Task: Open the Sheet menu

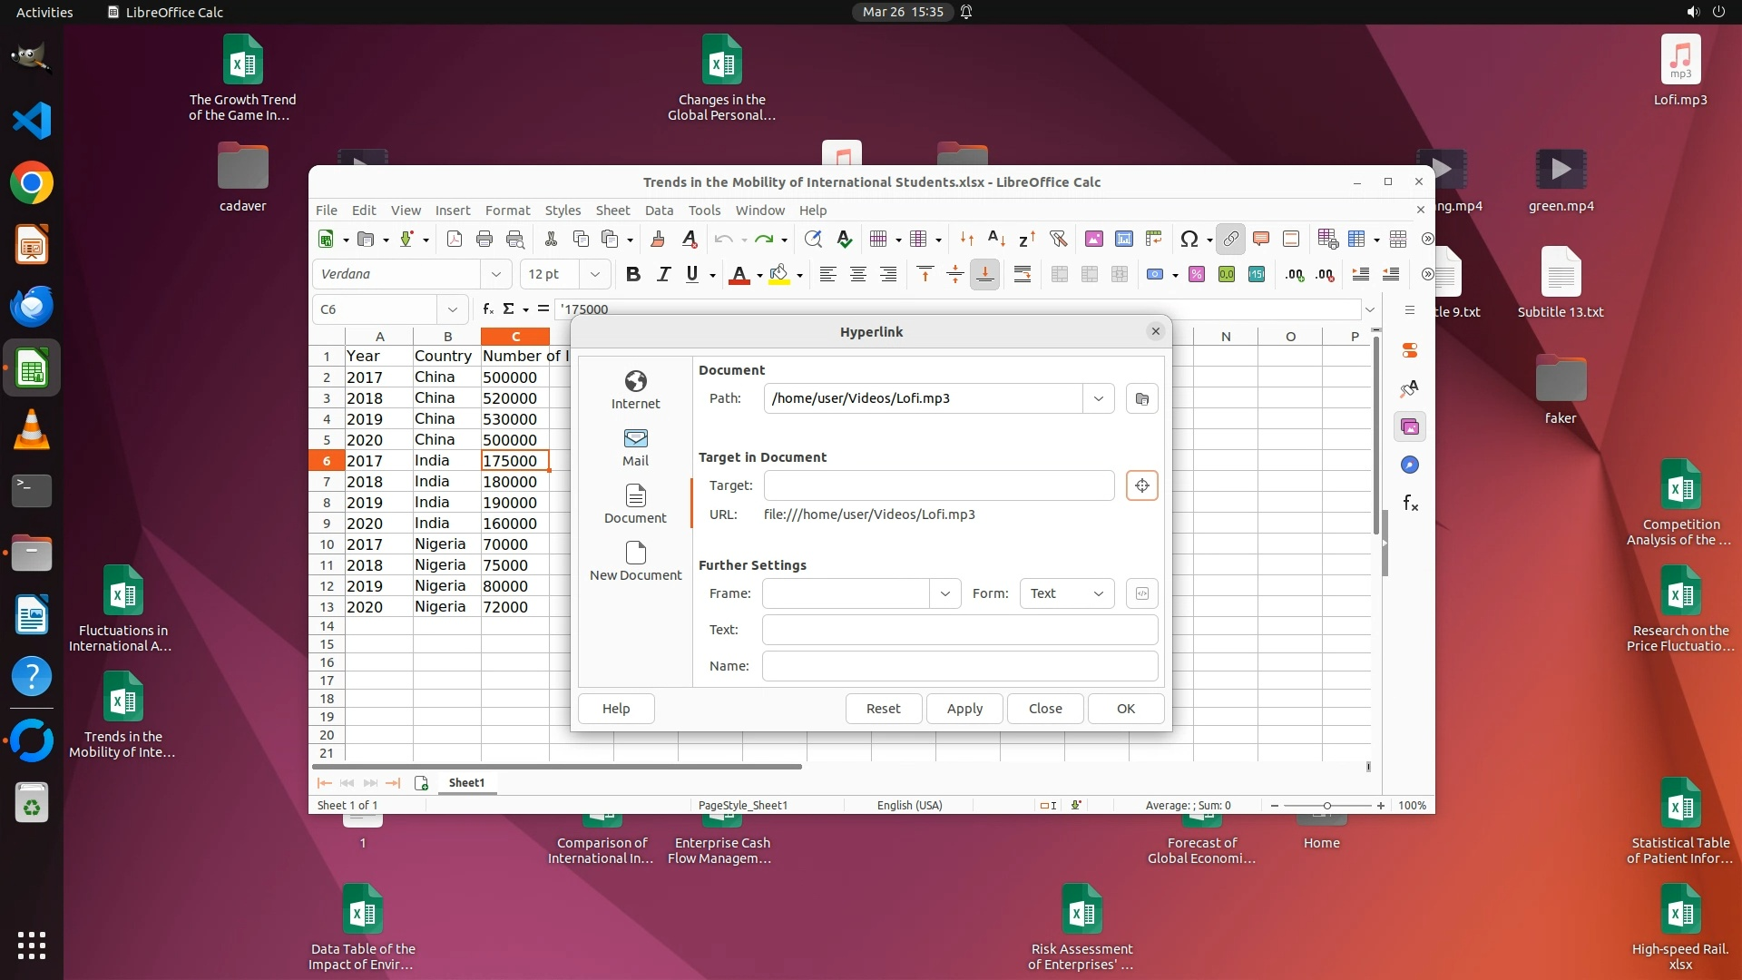Action: click(612, 210)
